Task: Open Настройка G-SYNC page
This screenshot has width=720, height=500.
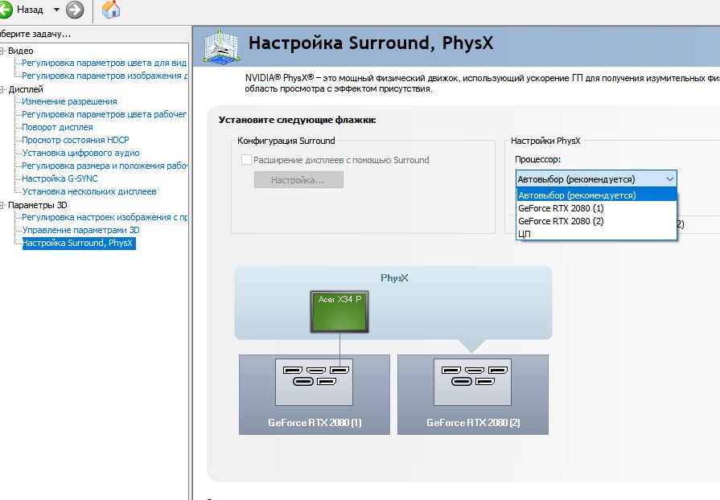Action: (60, 178)
